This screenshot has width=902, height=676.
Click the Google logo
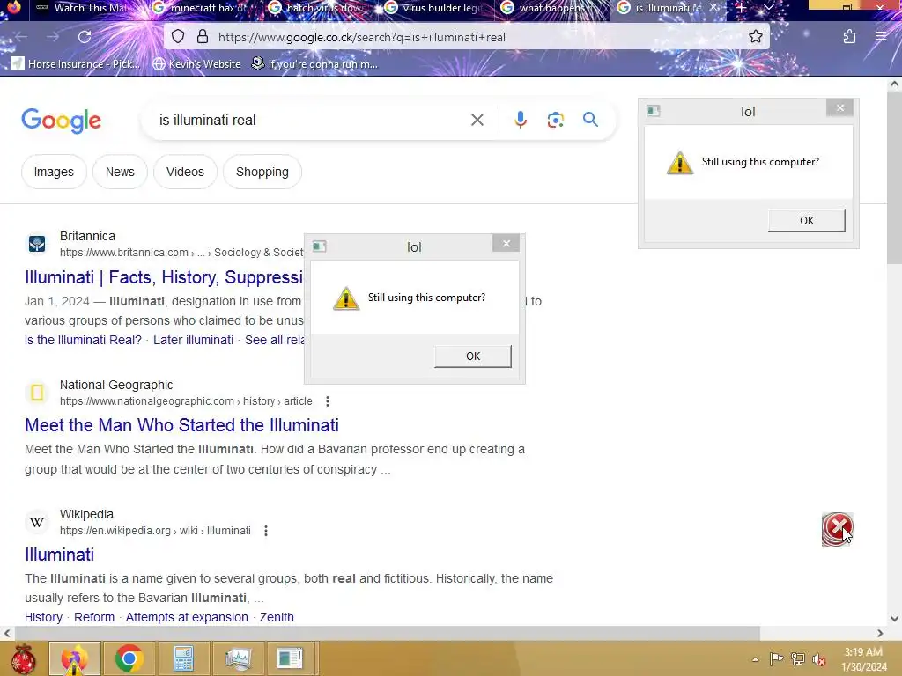pyautogui.click(x=61, y=121)
